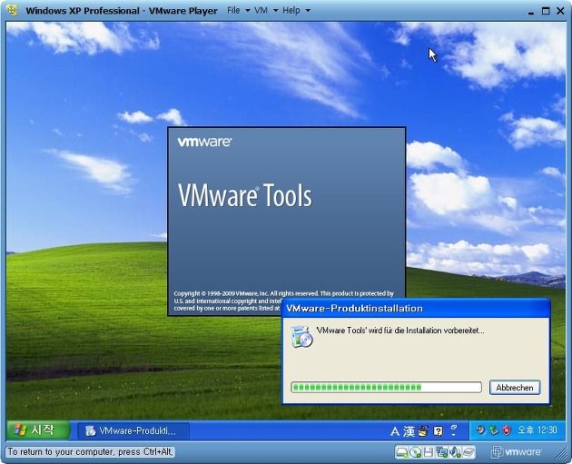Click the installer CD icon in the dialog
This screenshot has height=464, width=572.
(301, 336)
